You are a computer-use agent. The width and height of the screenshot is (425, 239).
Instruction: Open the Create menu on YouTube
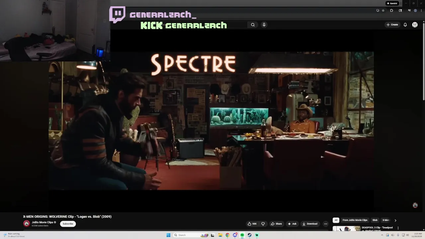point(392,25)
